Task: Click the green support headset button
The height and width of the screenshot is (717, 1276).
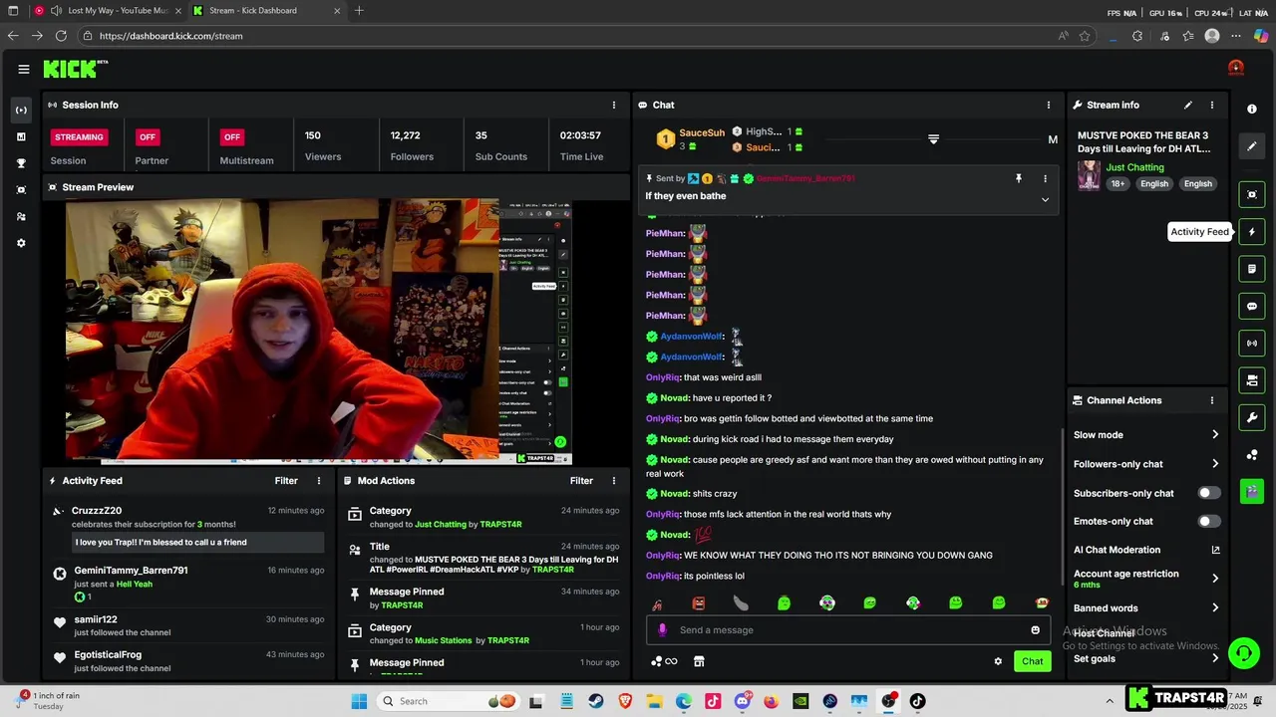Action: 1244,653
